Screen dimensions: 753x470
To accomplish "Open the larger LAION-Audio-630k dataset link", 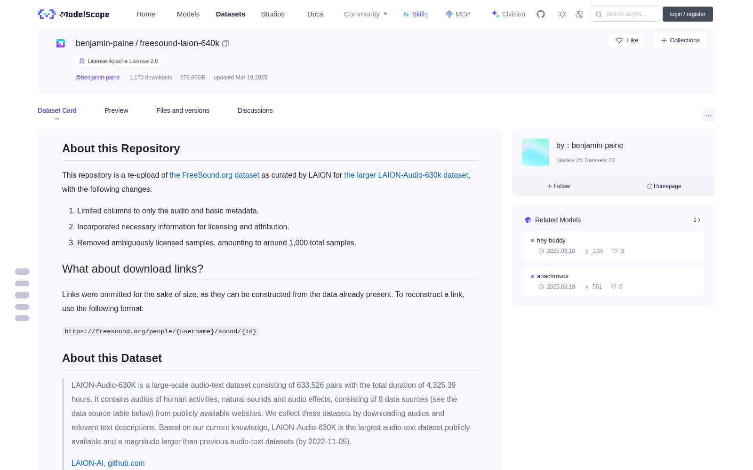I will [406, 175].
